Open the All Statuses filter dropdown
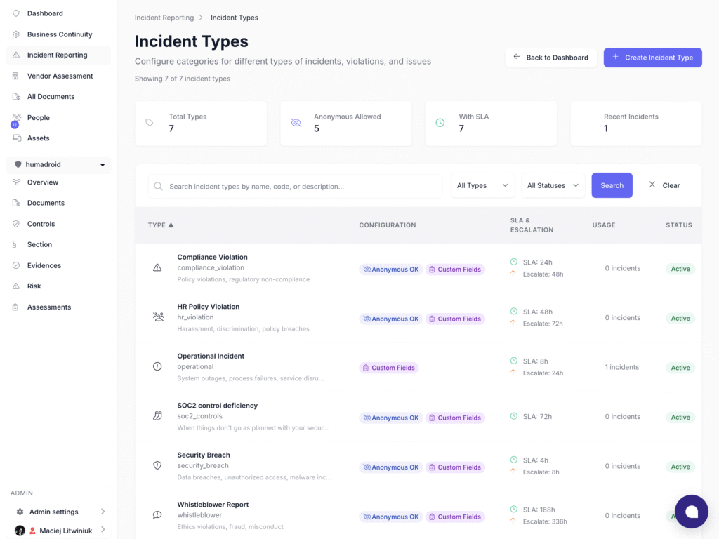Image resolution: width=719 pixels, height=539 pixels. click(x=553, y=185)
